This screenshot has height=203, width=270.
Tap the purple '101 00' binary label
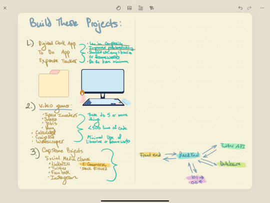(196, 180)
